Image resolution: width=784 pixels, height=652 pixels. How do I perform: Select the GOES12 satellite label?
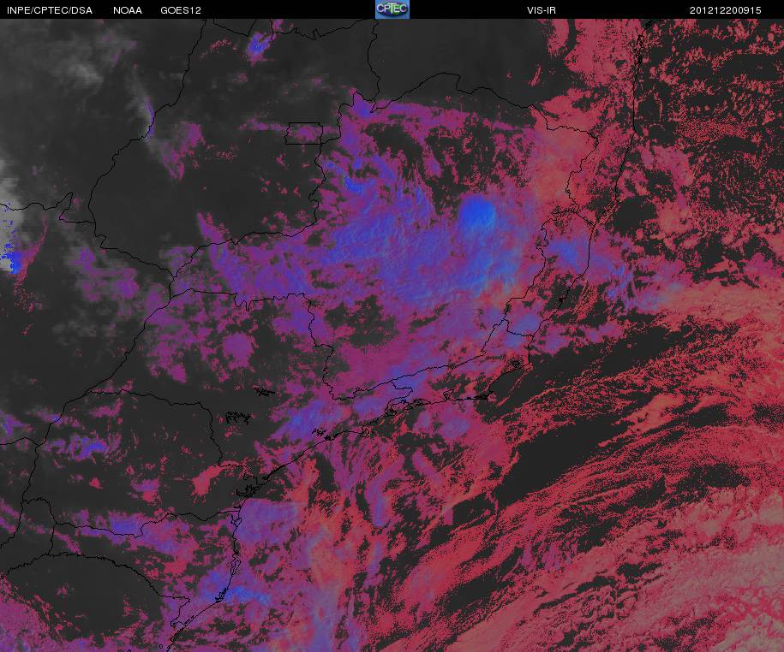[x=181, y=10]
